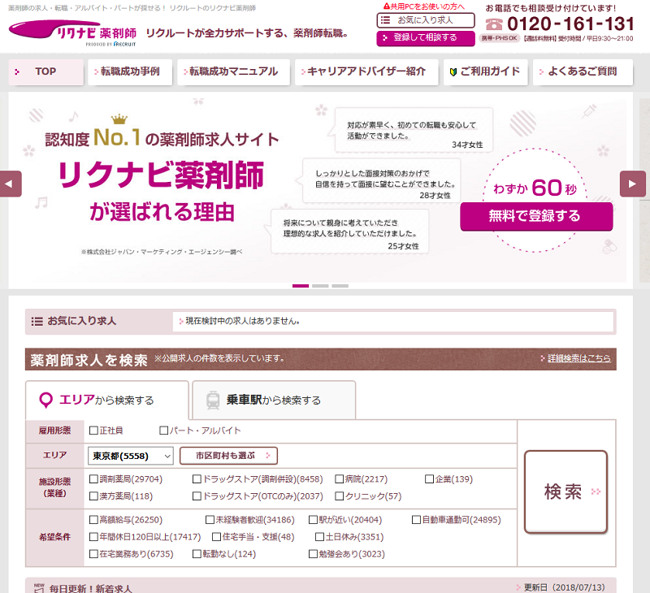Switch to エリアから検索する tab
The height and width of the screenshot is (593, 650).
[107, 400]
